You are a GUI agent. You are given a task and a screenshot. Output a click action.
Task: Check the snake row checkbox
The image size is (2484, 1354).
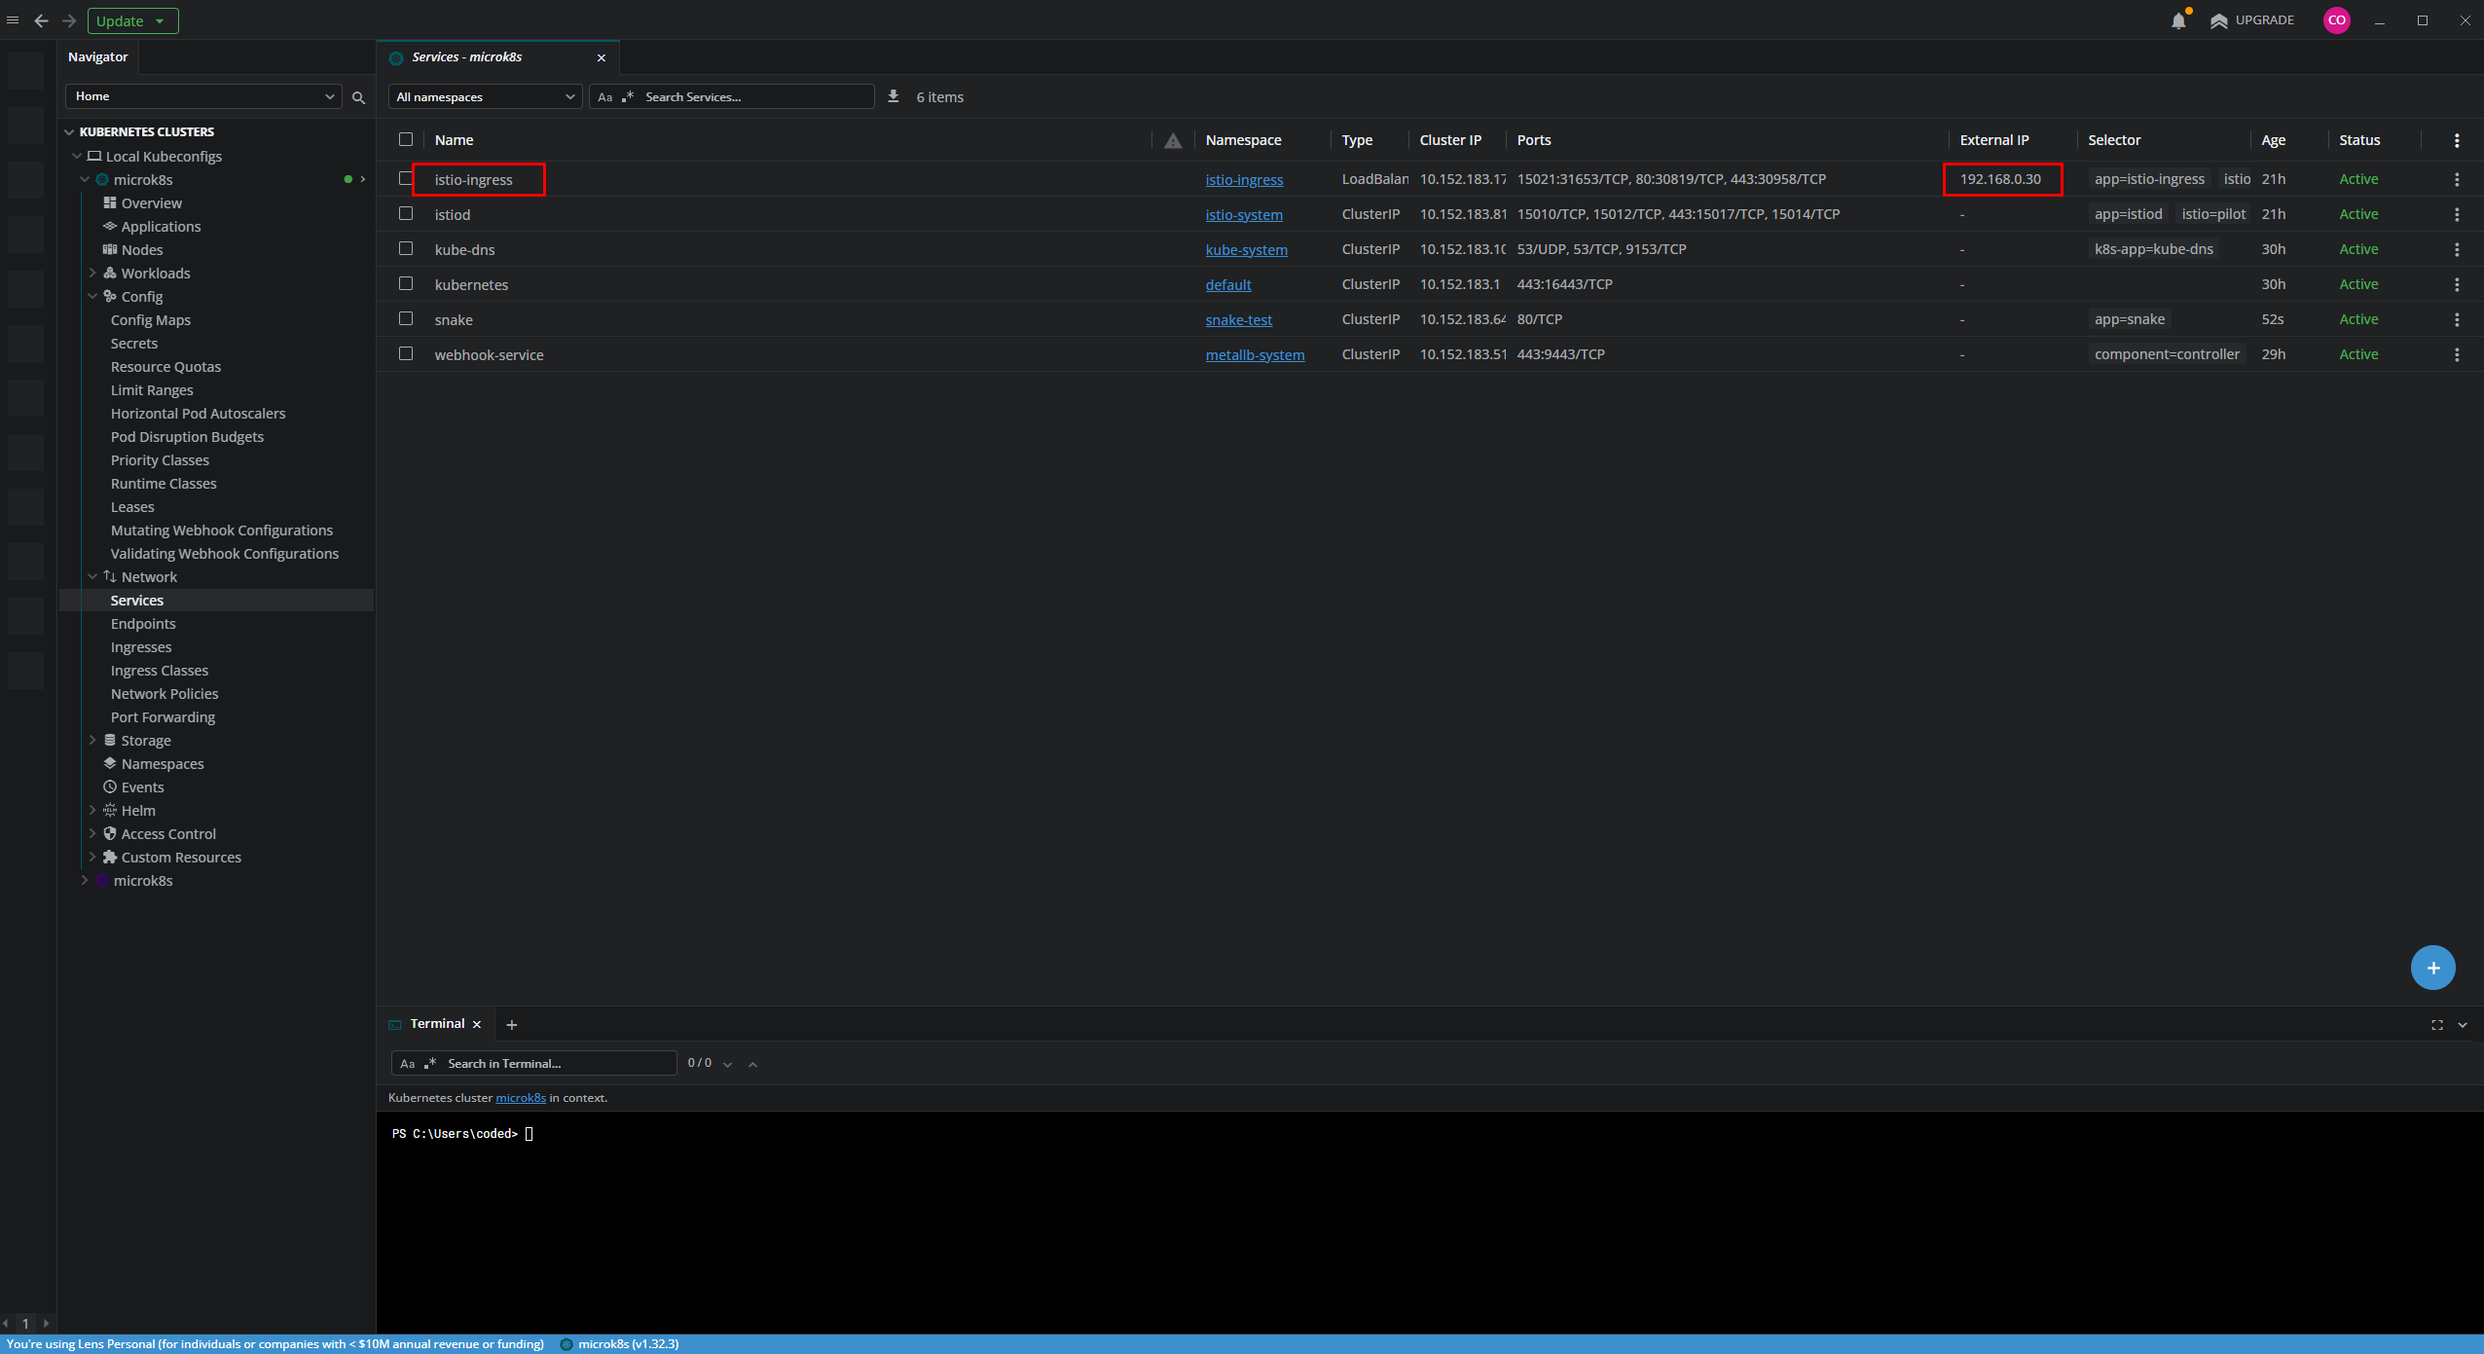(406, 318)
